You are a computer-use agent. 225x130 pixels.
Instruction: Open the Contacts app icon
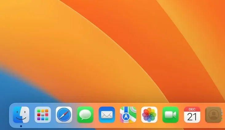(x=213, y=115)
